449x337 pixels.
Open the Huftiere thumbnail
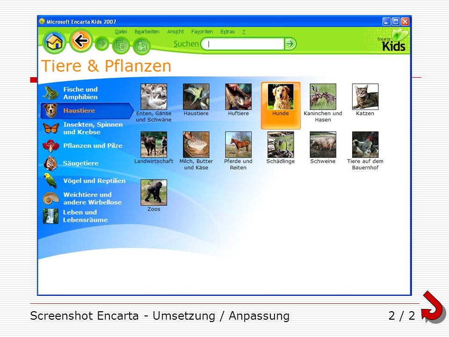238,96
